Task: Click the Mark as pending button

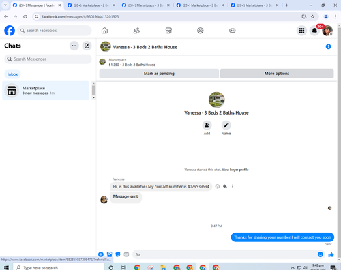Action: [159, 74]
